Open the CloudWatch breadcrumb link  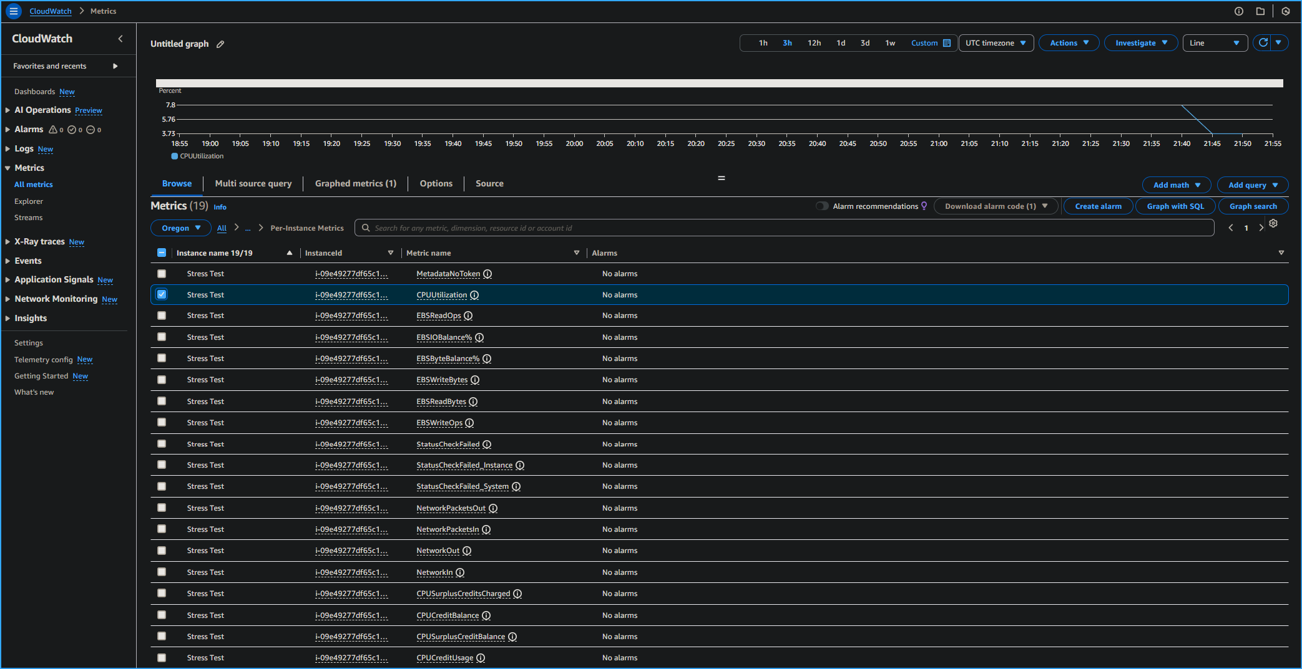(x=50, y=11)
